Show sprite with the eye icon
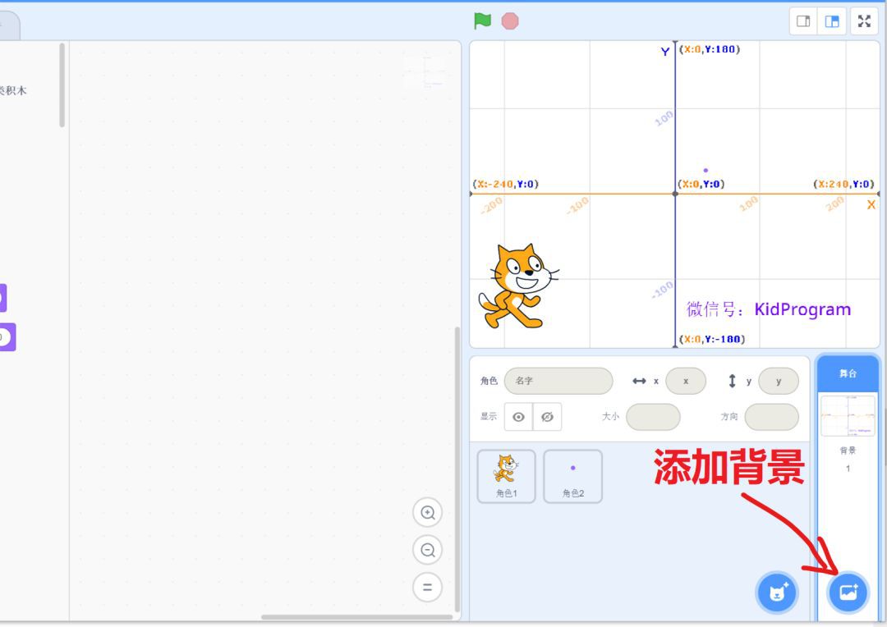This screenshot has height=627, width=887. coord(518,417)
